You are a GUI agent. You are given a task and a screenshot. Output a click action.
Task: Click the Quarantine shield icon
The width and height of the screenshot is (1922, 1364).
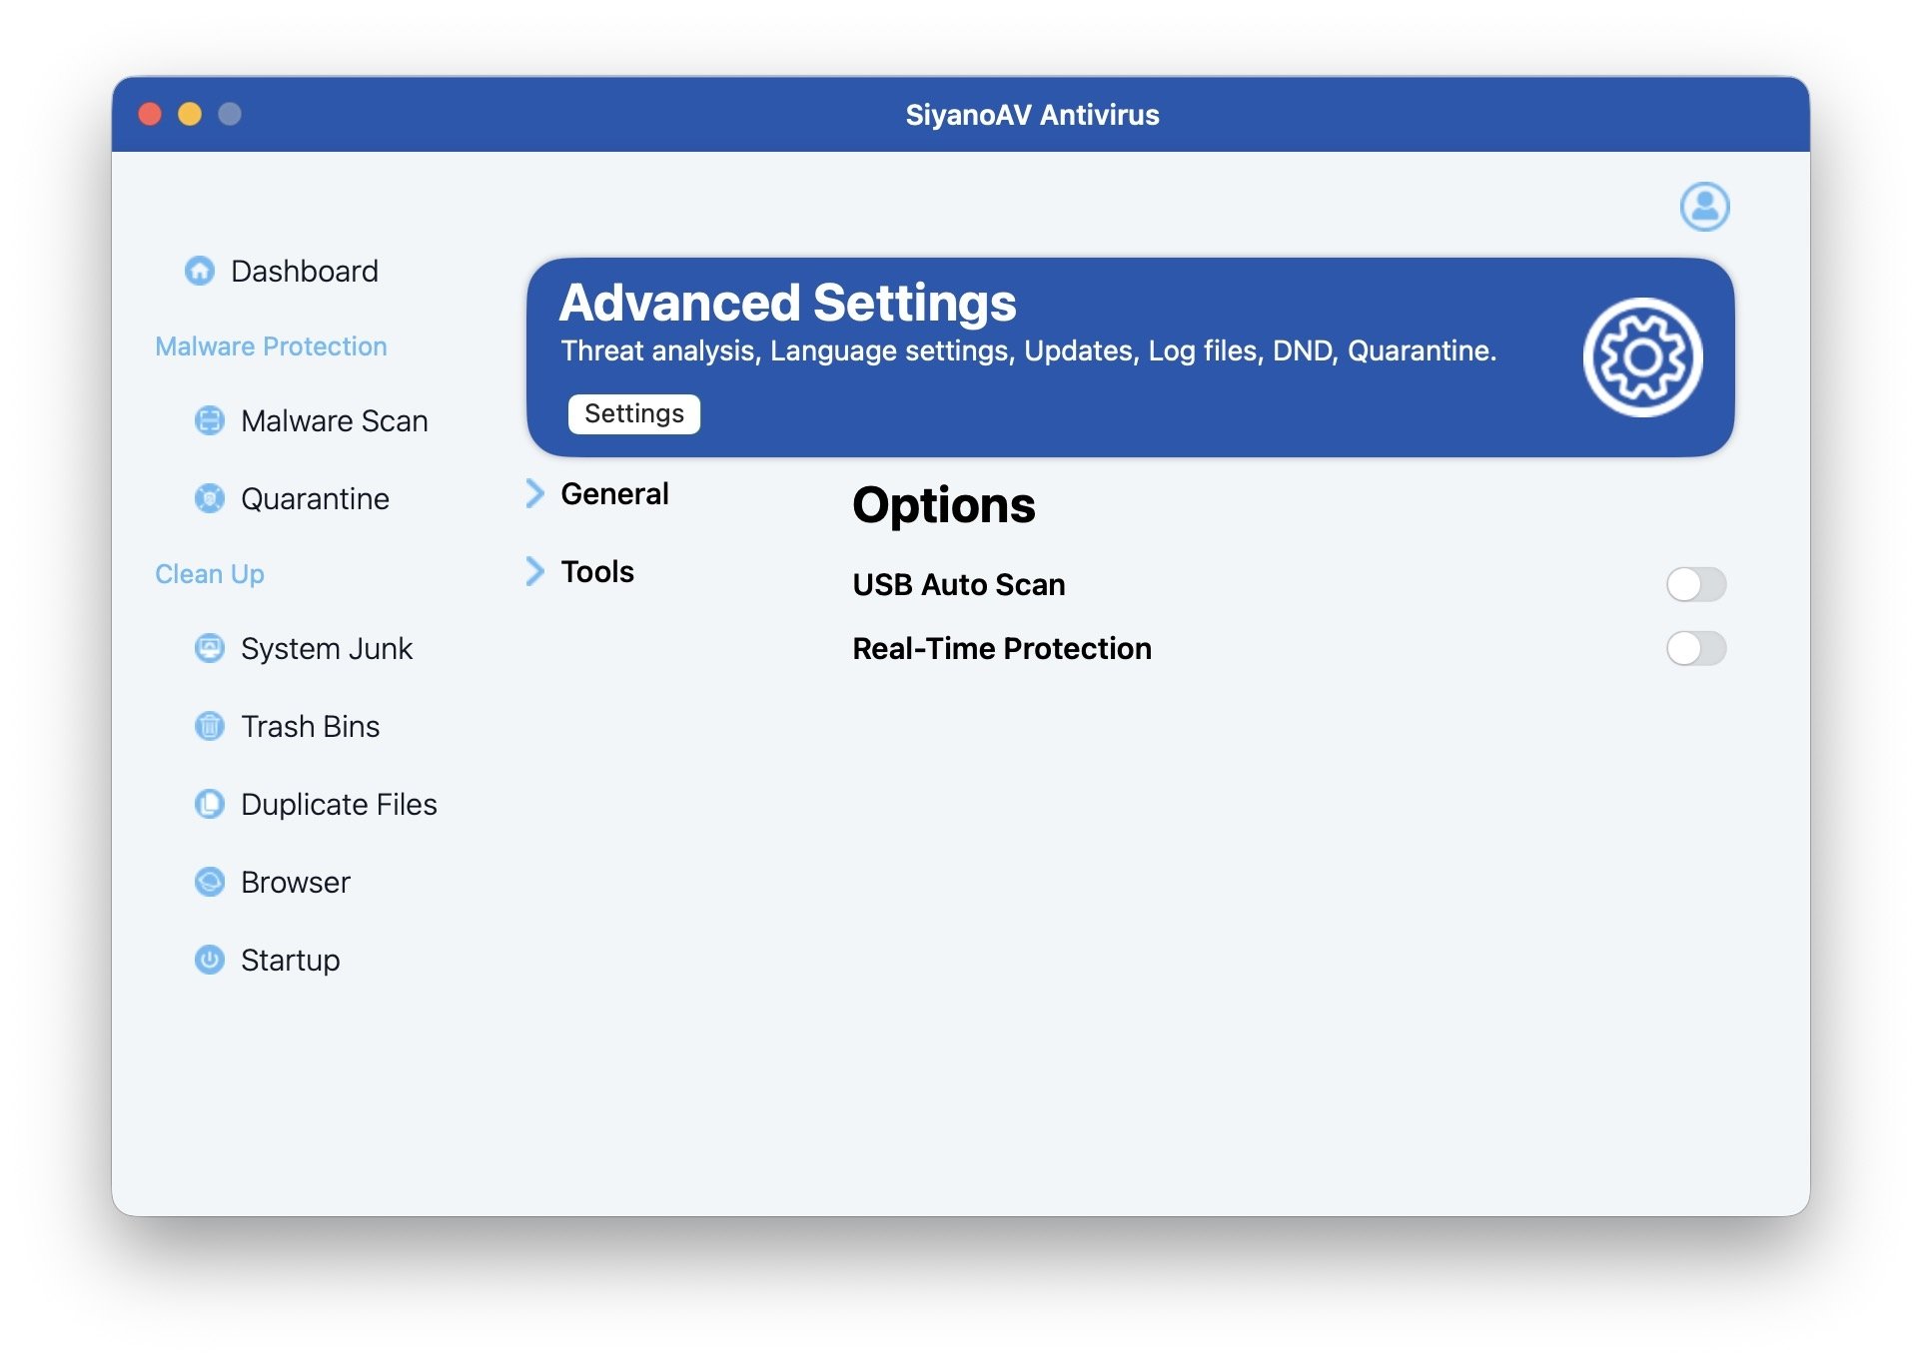coord(209,498)
